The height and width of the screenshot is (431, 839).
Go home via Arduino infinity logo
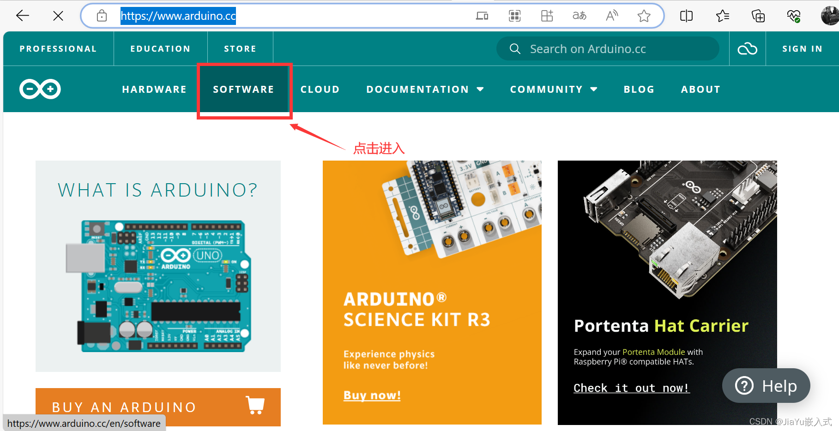[x=40, y=89]
